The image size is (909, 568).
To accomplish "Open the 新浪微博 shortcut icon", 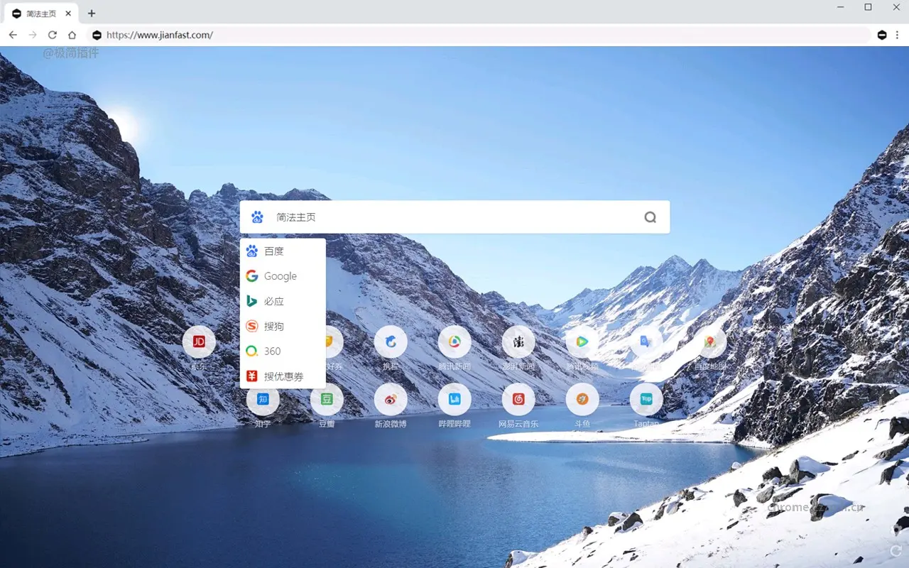I will coord(391,400).
